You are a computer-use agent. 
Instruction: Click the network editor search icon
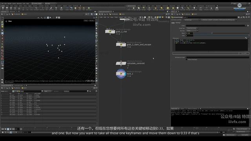point(167,17)
